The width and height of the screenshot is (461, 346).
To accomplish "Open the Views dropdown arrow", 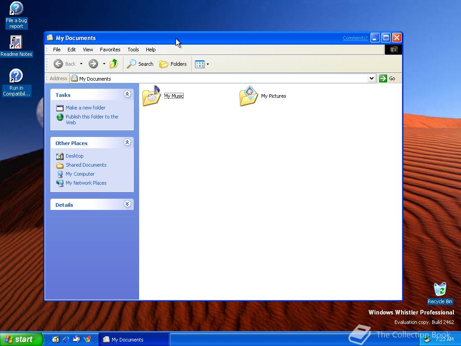I will [x=208, y=64].
